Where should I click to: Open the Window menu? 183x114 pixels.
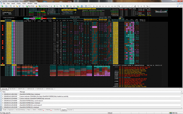click(x=30, y=3)
